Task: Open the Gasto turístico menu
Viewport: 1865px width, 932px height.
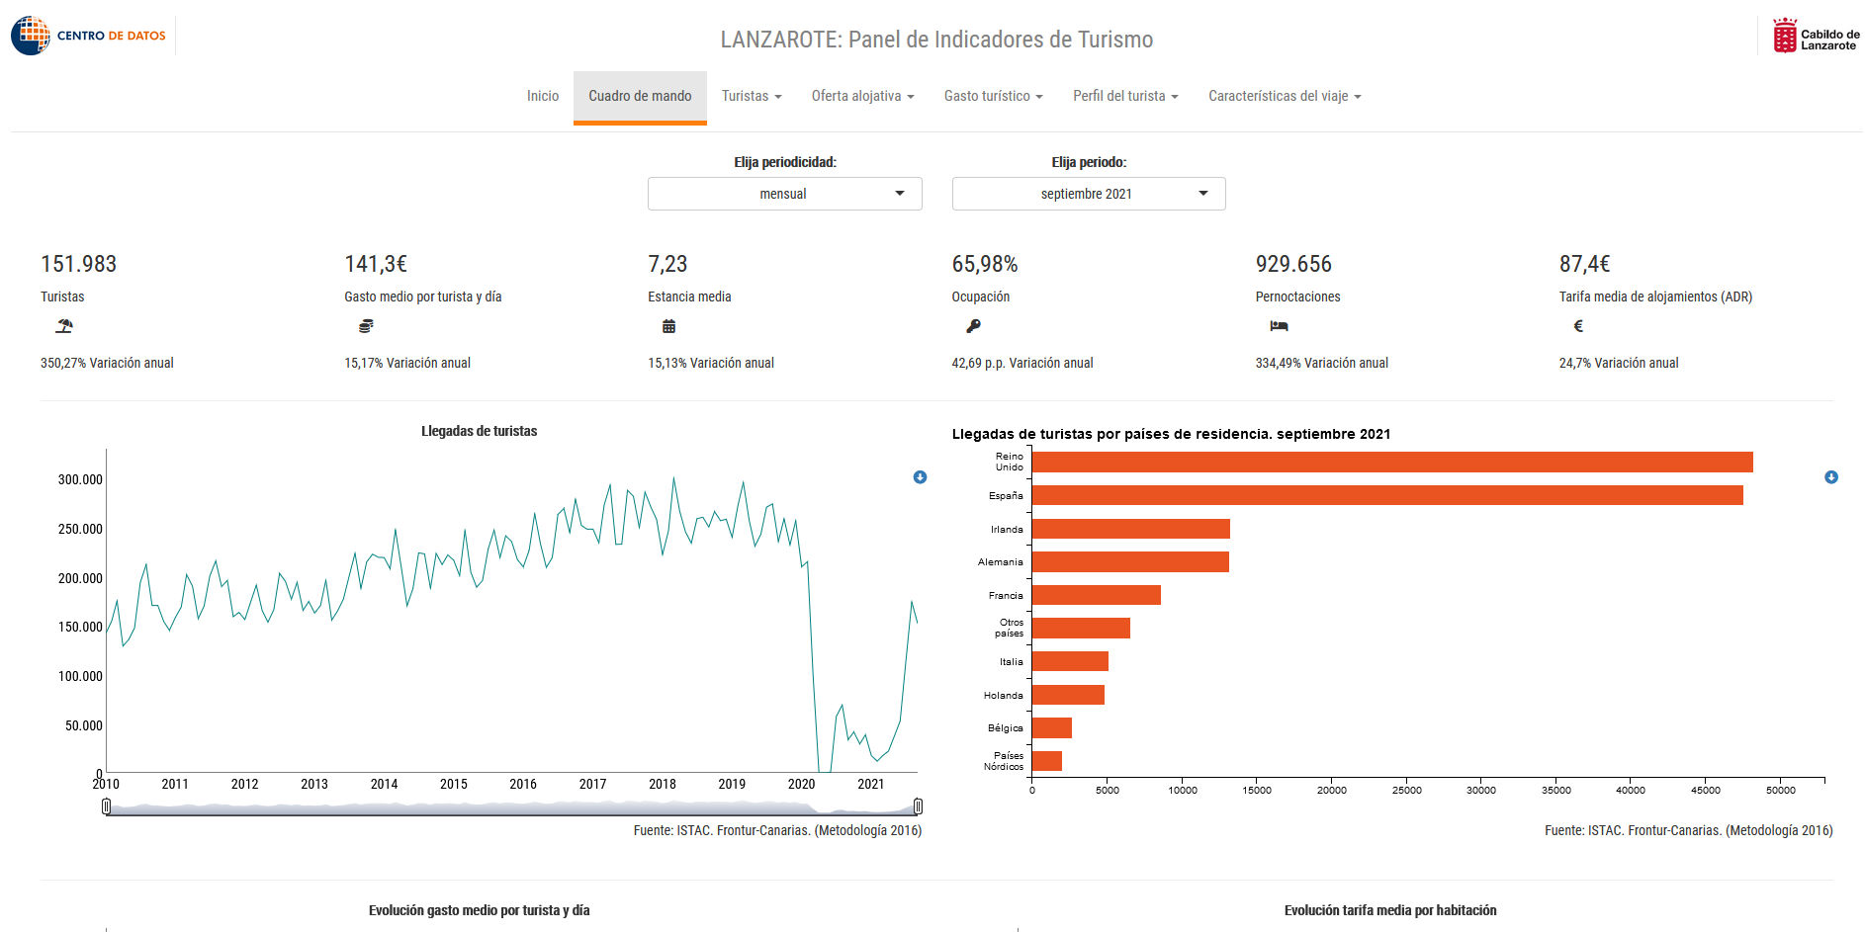Action: point(994,96)
